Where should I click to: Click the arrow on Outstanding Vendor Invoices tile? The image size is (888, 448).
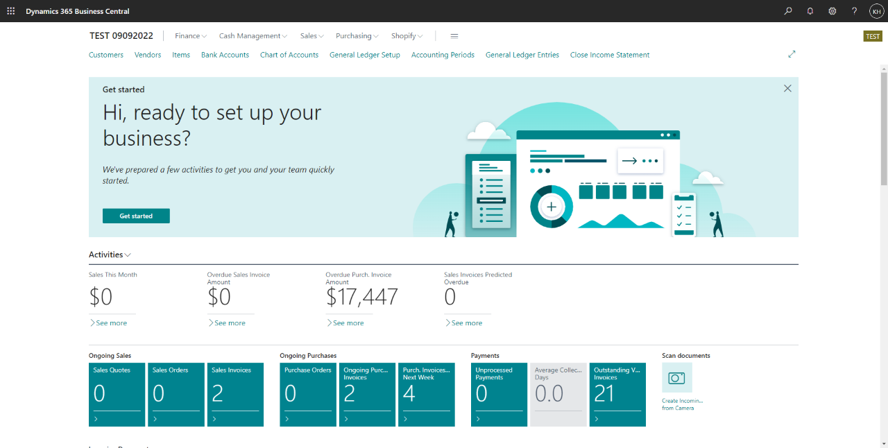click(x=597, y=419)
